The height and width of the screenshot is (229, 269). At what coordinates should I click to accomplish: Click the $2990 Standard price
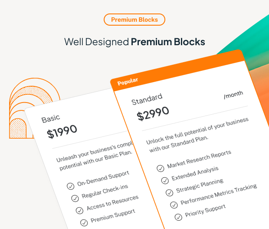pos(153,113)
